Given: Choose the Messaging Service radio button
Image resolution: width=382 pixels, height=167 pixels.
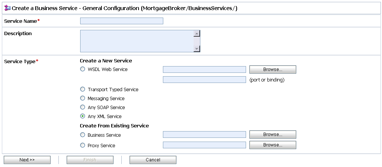Looking at the screenshot, I should pos(83,98).
